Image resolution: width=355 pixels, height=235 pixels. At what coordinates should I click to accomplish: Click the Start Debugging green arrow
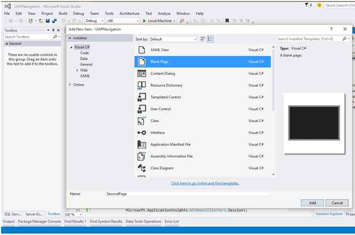144,21
